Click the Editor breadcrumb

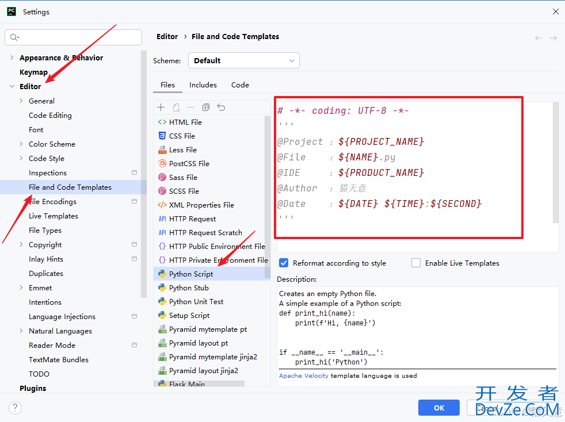tap(167, 36)
